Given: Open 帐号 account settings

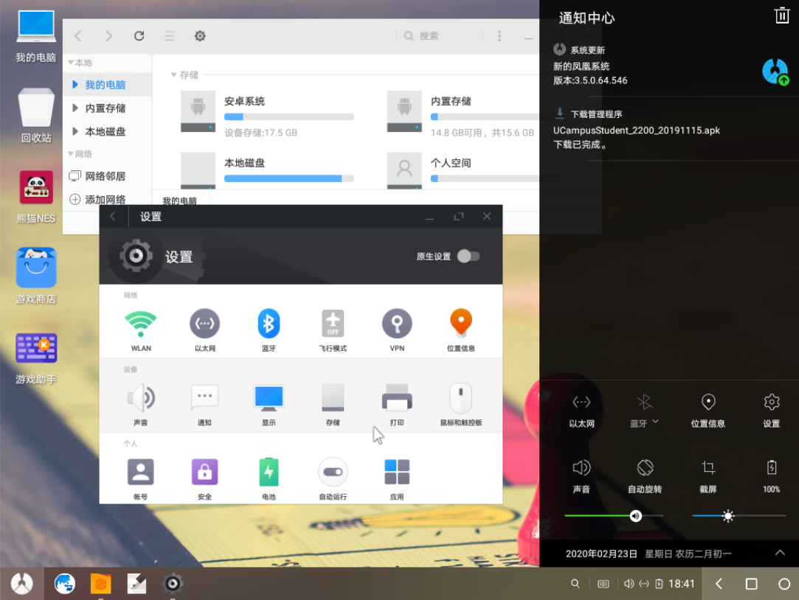Looking at the screenshot, I should click(x=141, y=479).
